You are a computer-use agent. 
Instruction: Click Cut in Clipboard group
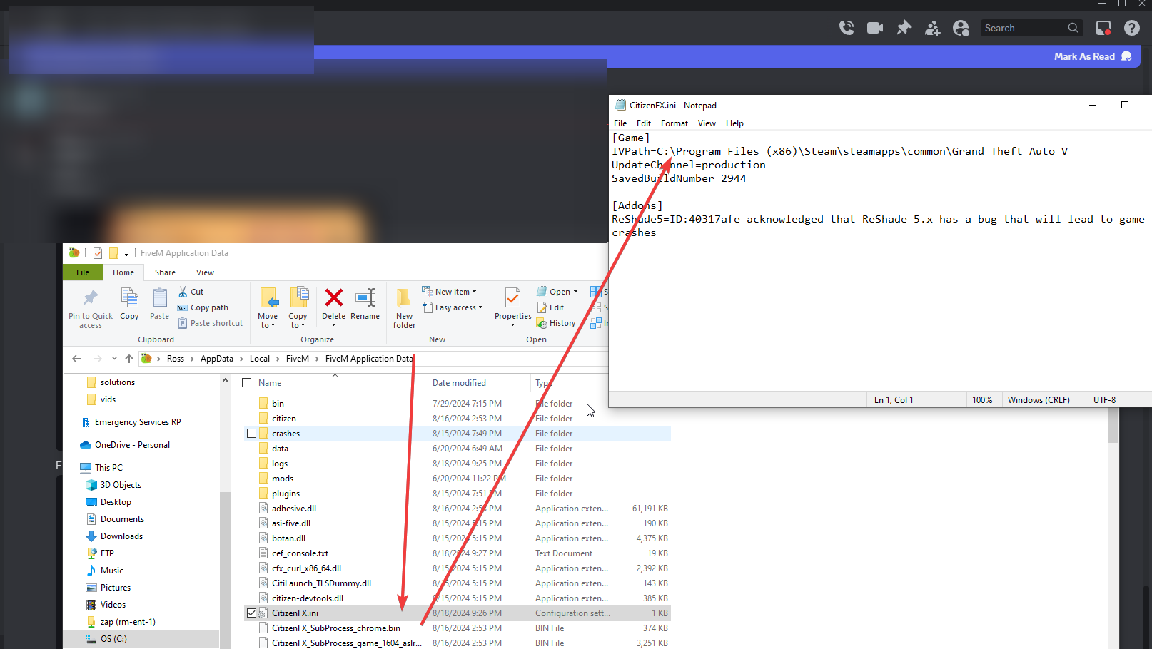click(x=191, y=292)
